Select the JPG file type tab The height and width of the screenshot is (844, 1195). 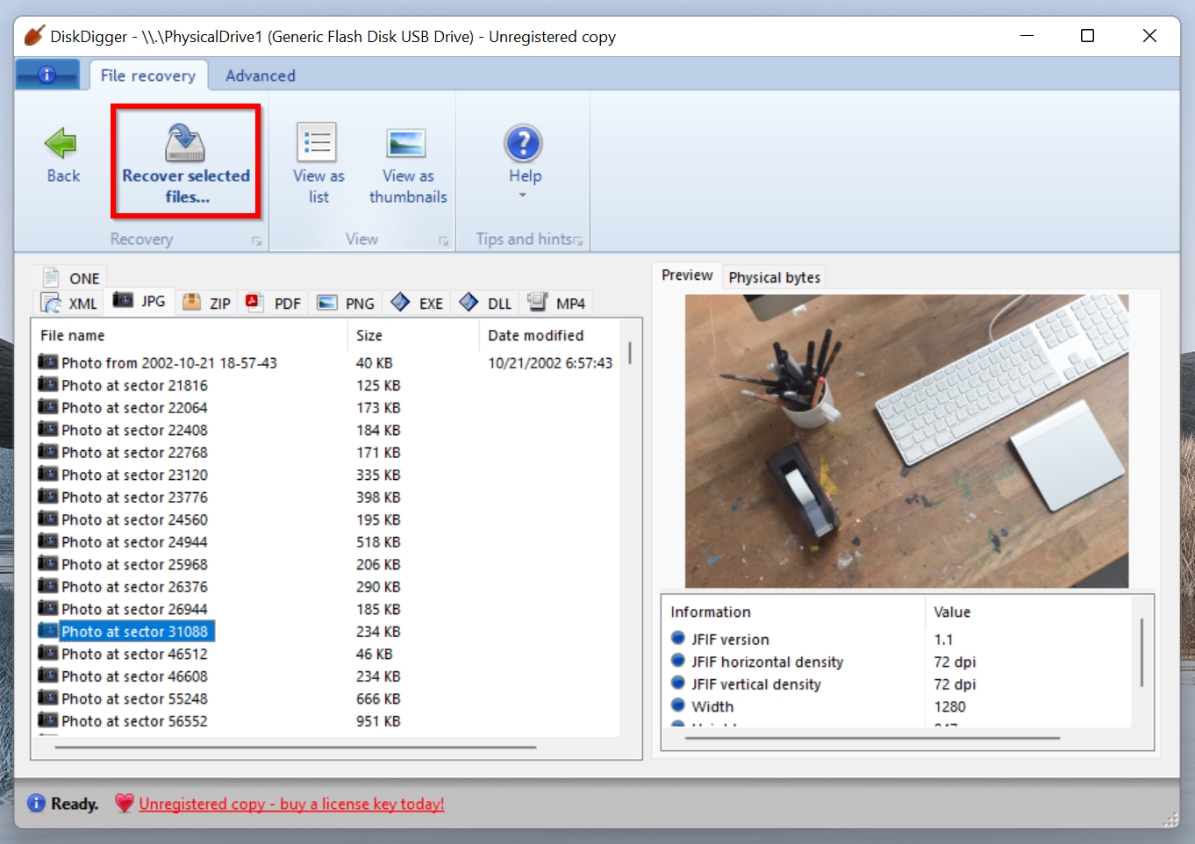(x=139, y=301)
